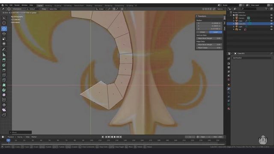Toggle visibility of Camera in outliner
274x154 pixels.
point(271,18)
